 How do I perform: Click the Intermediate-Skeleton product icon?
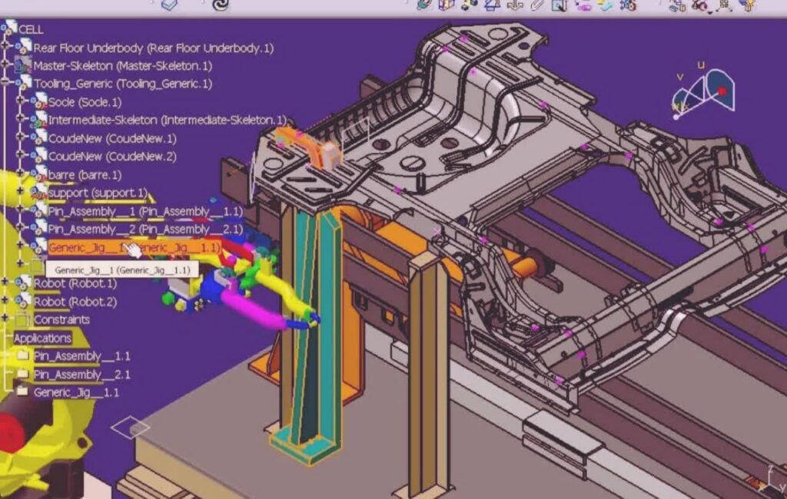point(38,120)
